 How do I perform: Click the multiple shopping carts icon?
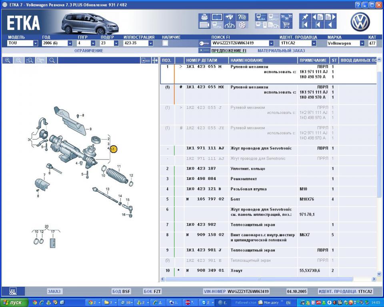286,17
